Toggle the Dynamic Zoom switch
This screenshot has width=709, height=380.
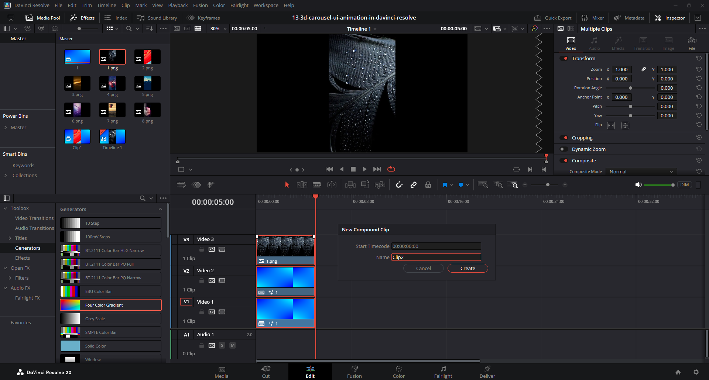pos(564,149)
